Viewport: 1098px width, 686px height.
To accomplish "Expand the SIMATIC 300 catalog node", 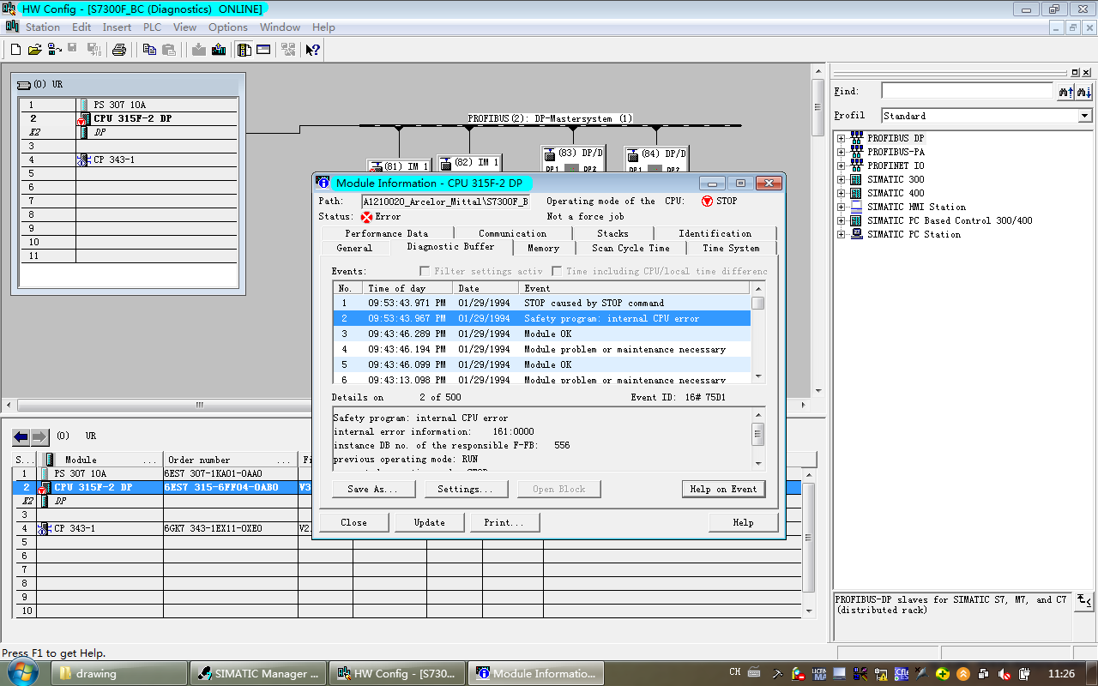I will coord(842,179).
